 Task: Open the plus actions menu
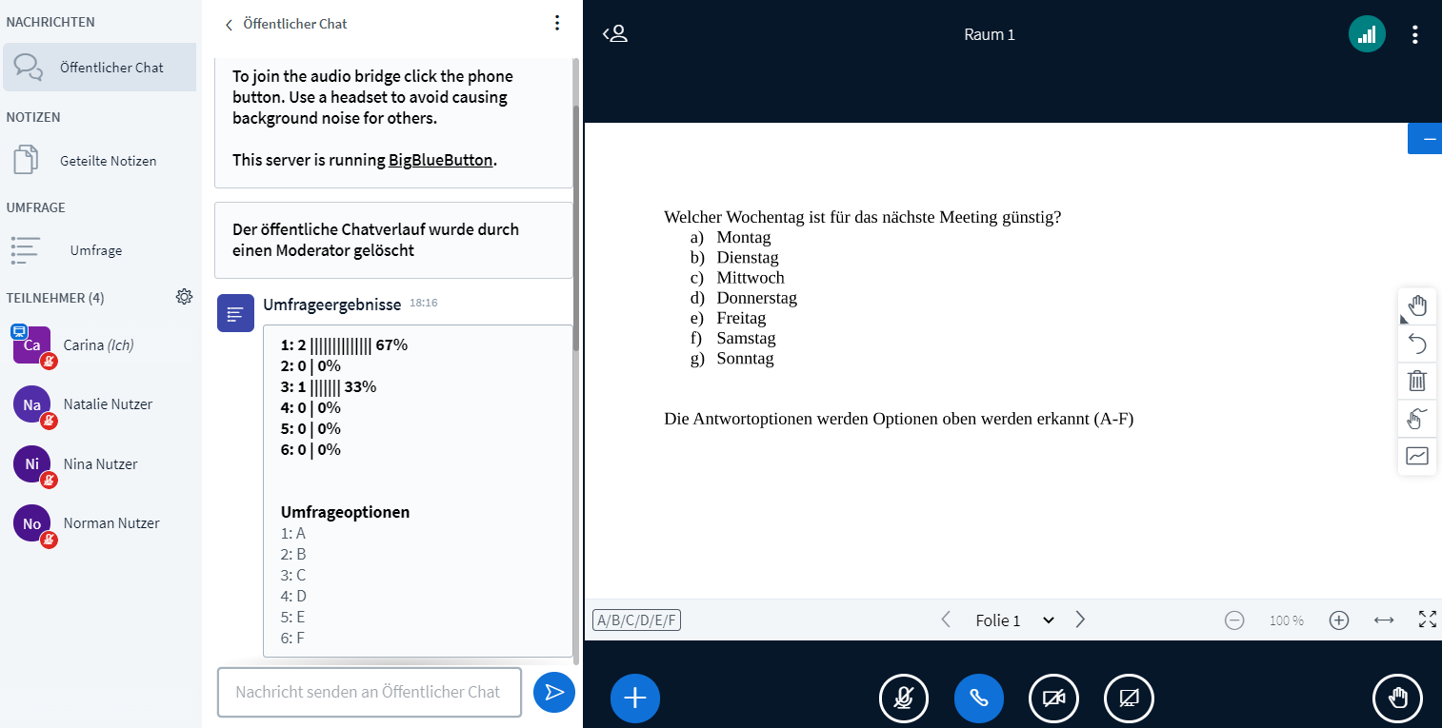(634, 698)
